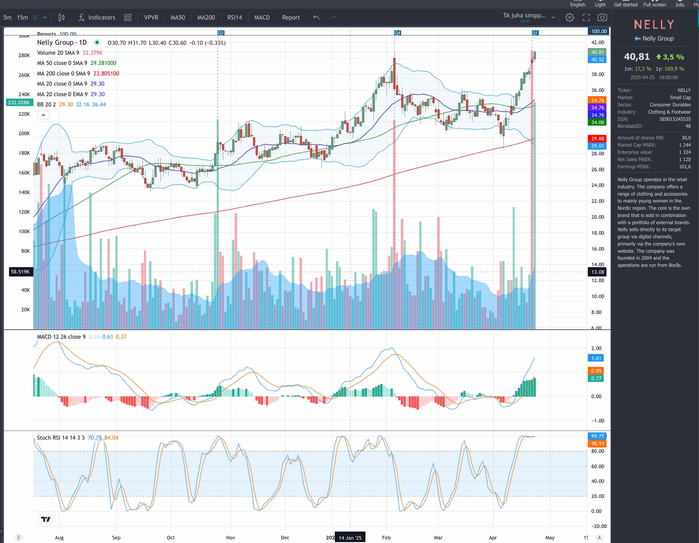Image resolution: width=699 pixels, height=543 pixels.
Task: Enter fullscreen chart mode
Action: pos(586,17)
